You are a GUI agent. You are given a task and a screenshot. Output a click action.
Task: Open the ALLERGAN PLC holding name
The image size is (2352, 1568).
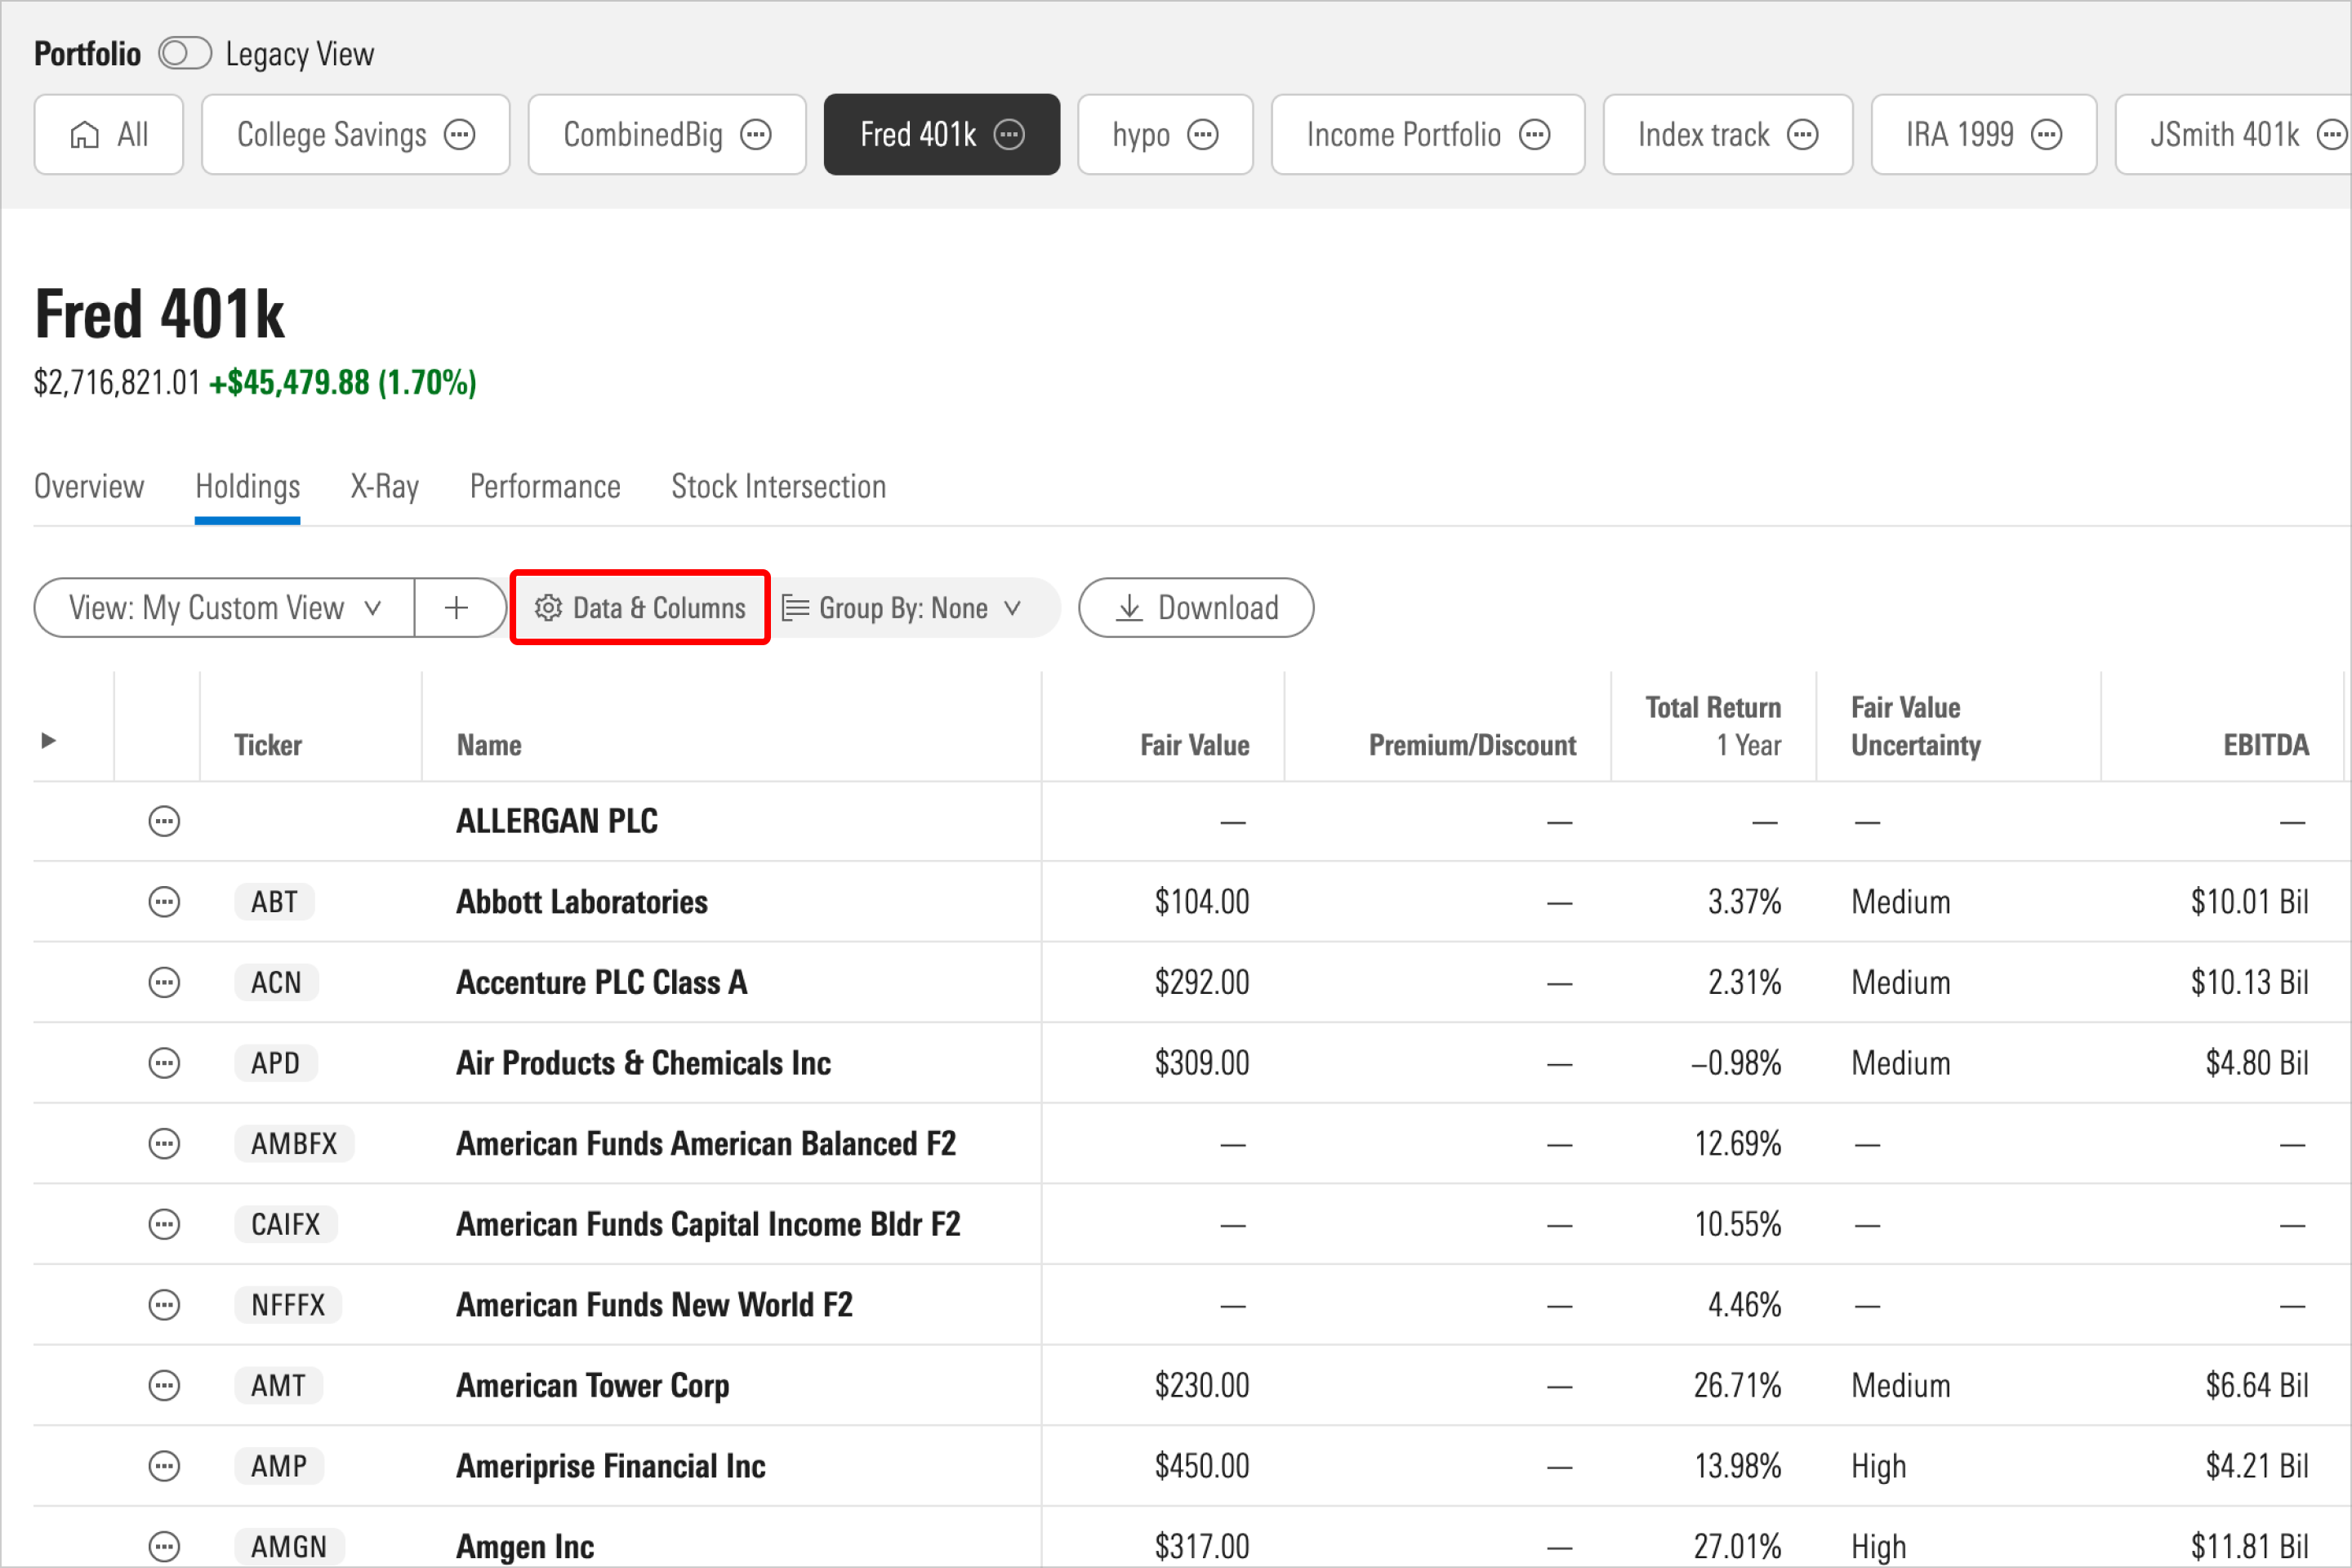pos(557,822)
